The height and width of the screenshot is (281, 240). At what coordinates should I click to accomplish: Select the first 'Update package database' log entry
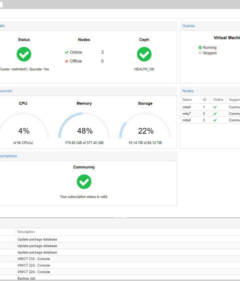(120, 240)
